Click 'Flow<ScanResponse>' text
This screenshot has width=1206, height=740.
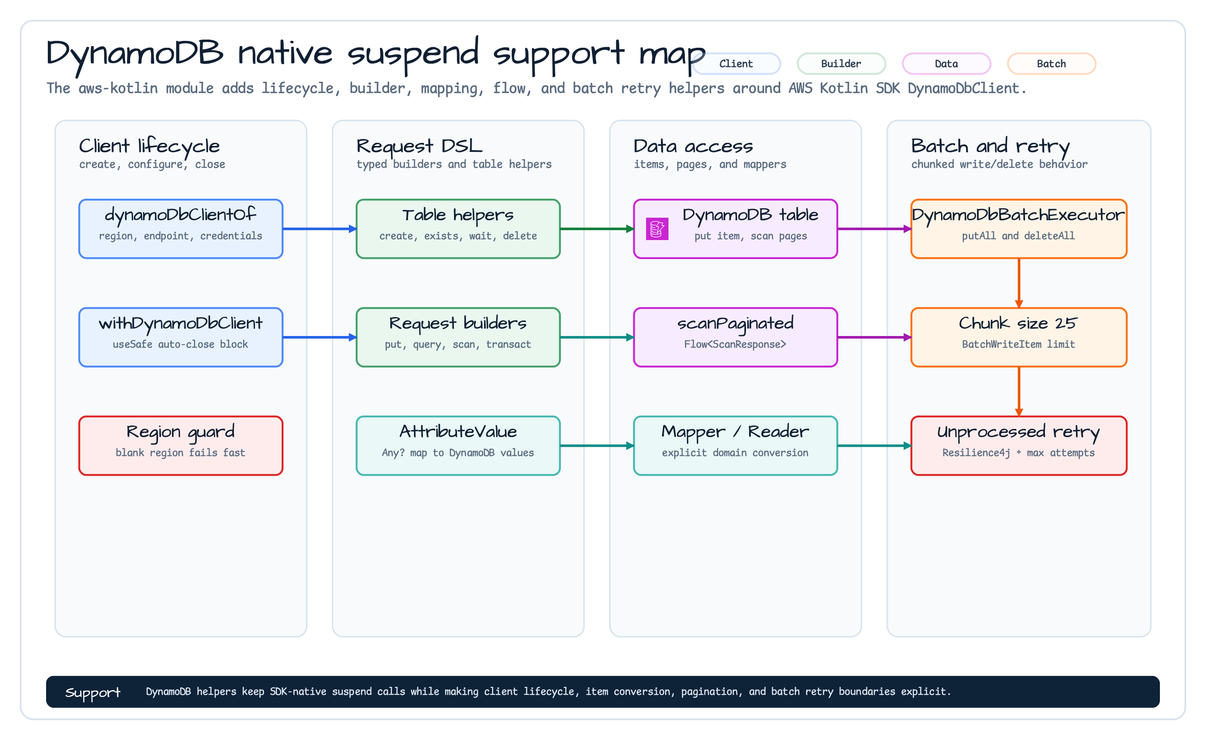735,345
